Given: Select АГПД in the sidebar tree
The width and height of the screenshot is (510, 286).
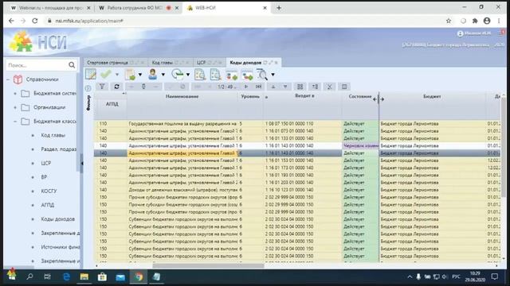Looking at the screenshot, I should [48, 205].
